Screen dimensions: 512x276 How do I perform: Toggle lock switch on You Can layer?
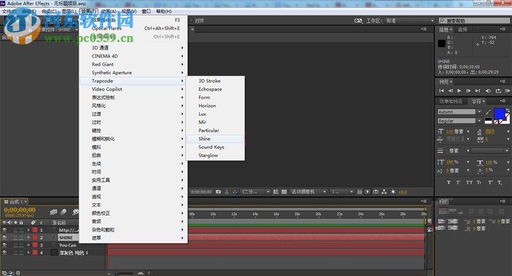pos(21,245)
